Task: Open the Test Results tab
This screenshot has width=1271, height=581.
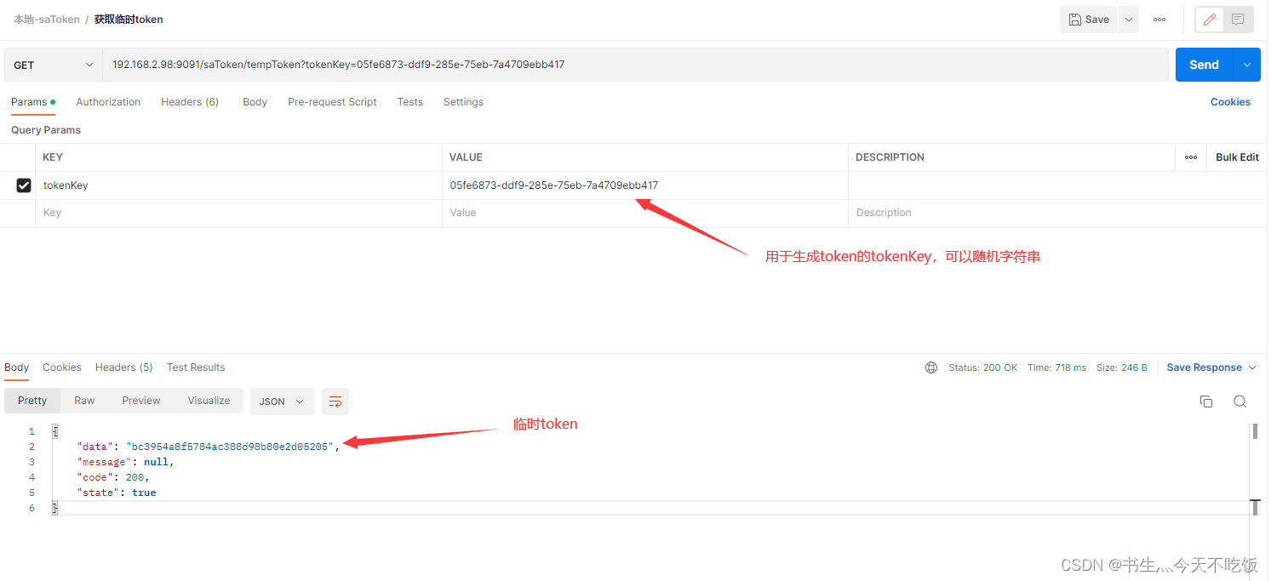Action: tap(196, 367)
